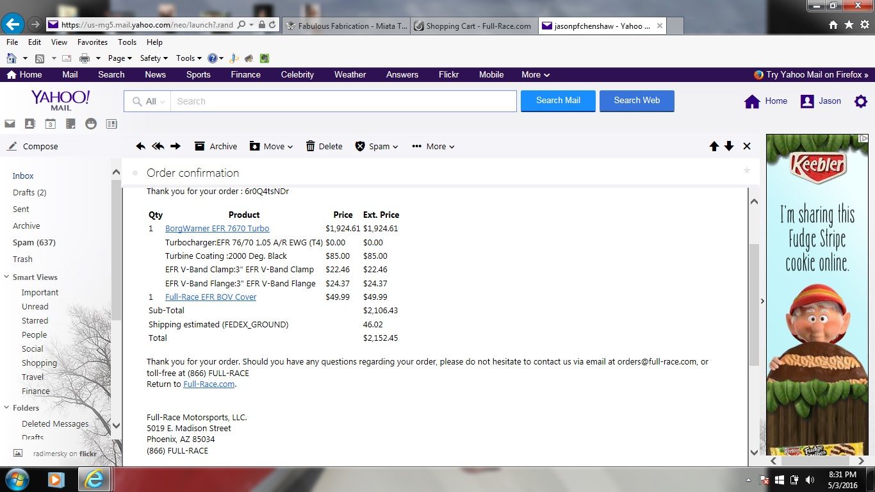Go to next message with down arrow

[x=729, y=146]
